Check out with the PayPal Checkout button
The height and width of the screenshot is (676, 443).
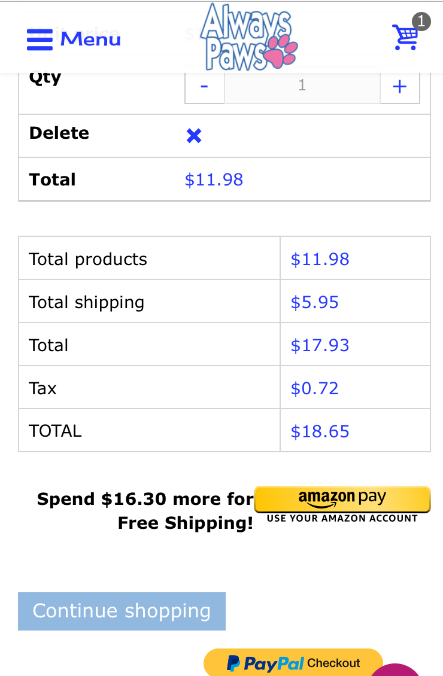[293, 663]
